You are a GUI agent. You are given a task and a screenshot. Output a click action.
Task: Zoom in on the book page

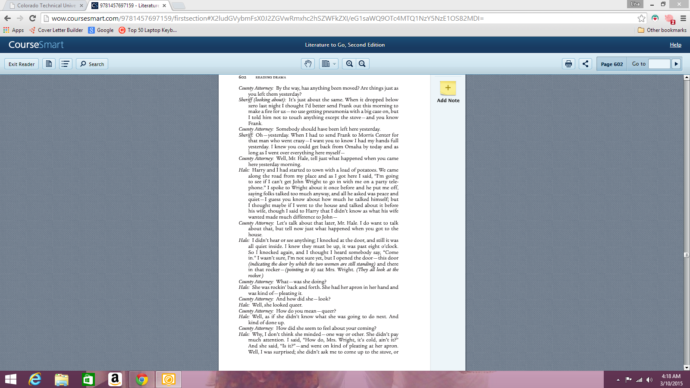click(x=349, y=64)
